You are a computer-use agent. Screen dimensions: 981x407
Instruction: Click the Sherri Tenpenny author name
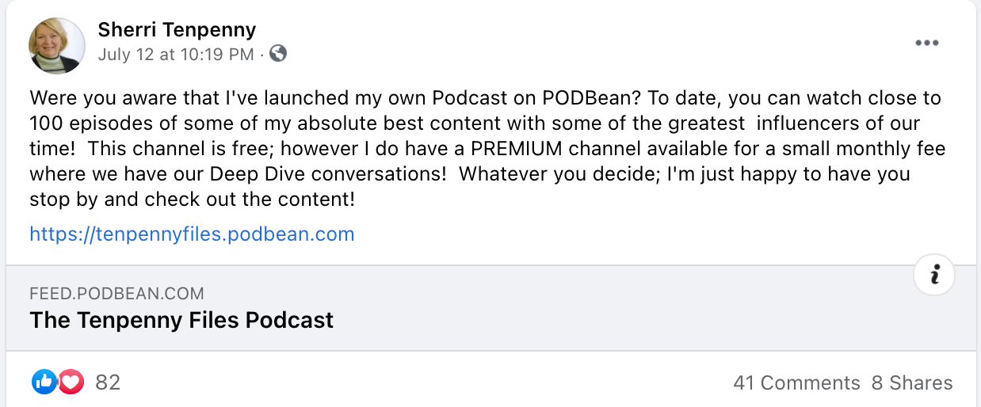point(177,30)
